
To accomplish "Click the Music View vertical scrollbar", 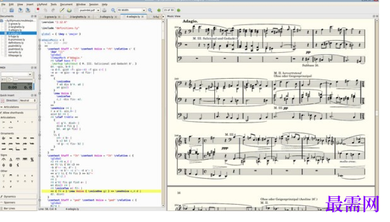I will coord(377,114).
